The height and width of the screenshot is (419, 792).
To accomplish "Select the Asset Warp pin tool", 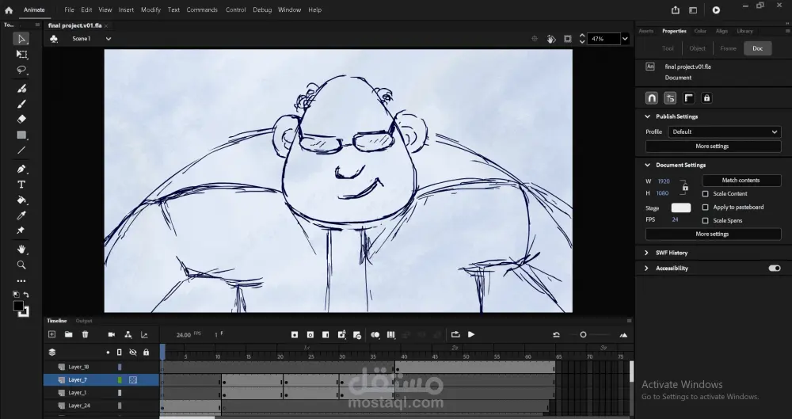I will point(21,230).
